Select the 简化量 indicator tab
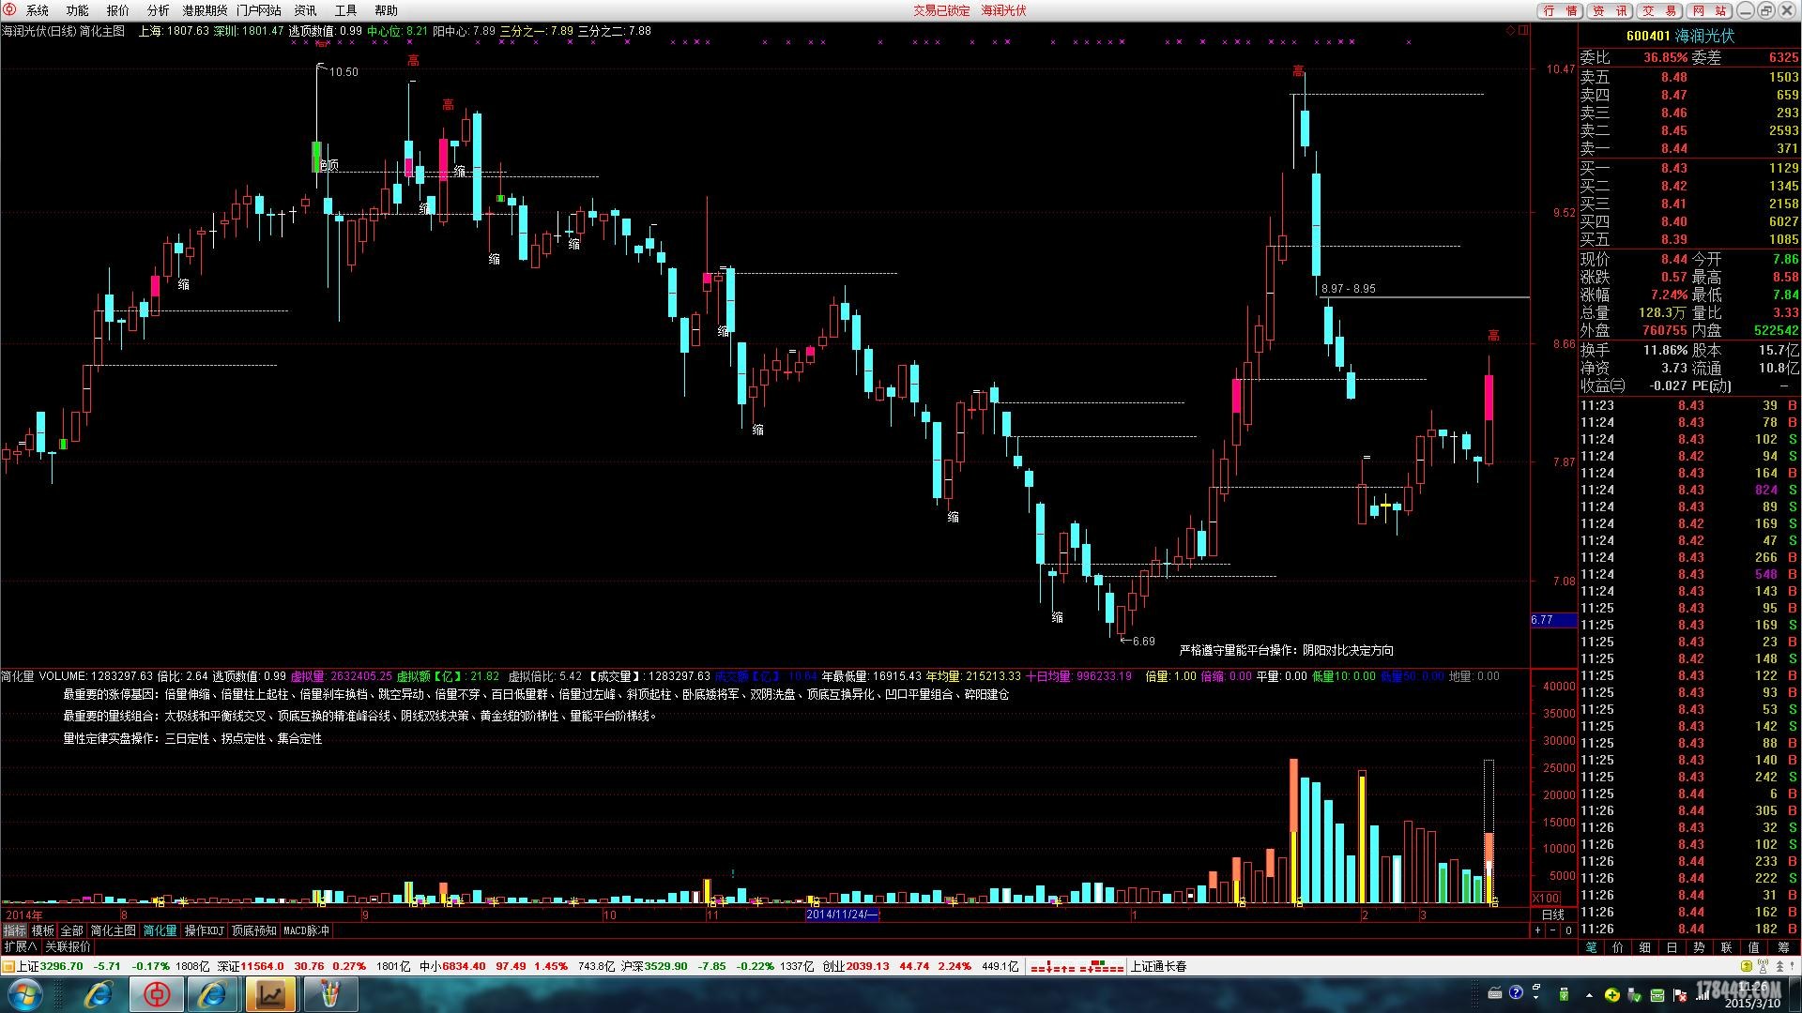1802x1013 pixels. coord(160,930)
